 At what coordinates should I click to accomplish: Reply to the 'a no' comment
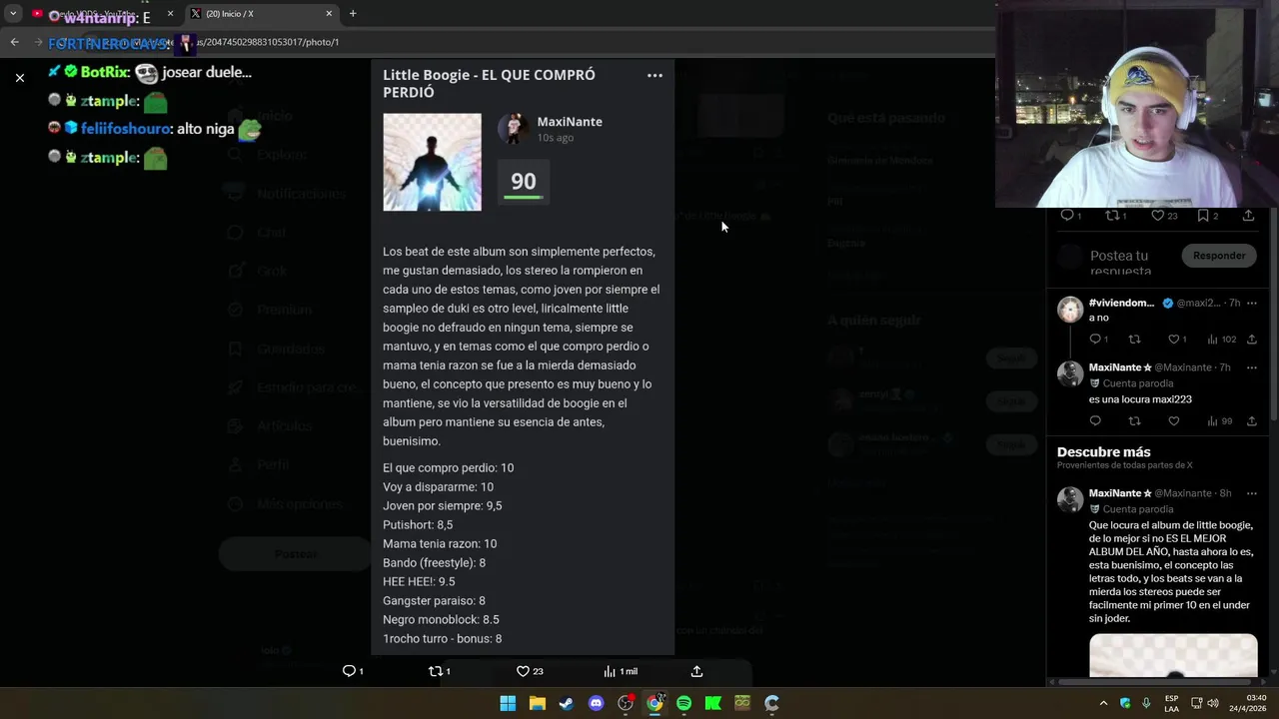click(x=1095, y=340)
